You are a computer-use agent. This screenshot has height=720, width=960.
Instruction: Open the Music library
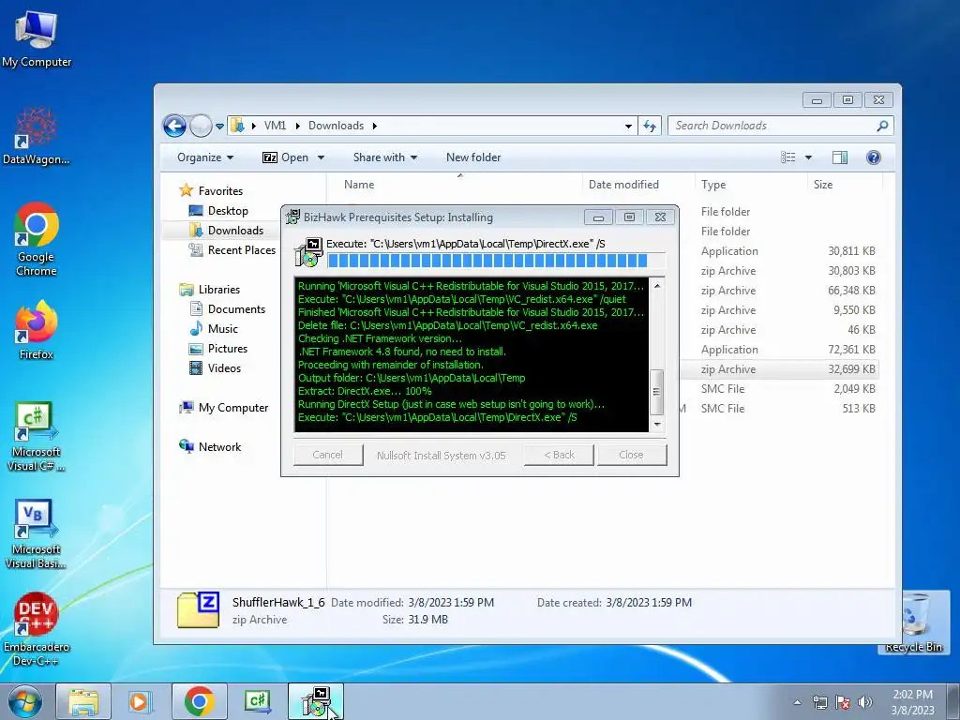[x=223, y=329]
